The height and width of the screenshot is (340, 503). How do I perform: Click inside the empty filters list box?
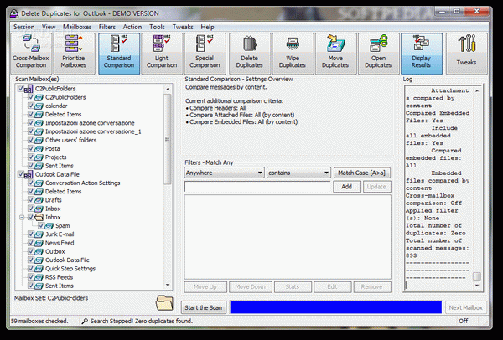[288, 237]
